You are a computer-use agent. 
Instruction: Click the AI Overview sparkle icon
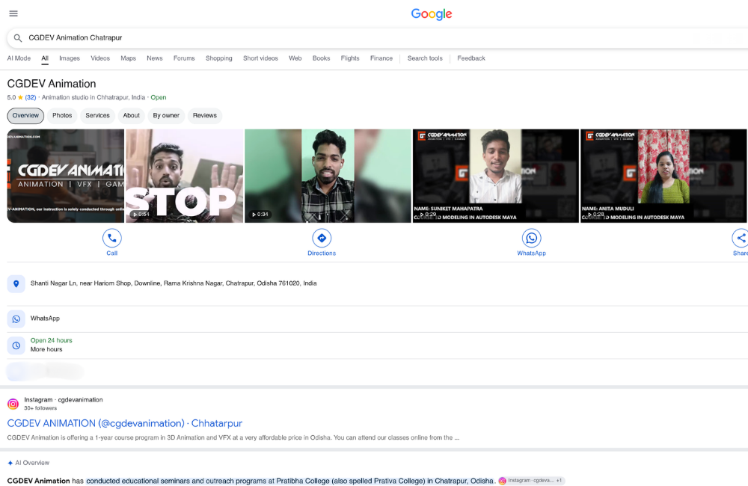[x=10, y=463]
